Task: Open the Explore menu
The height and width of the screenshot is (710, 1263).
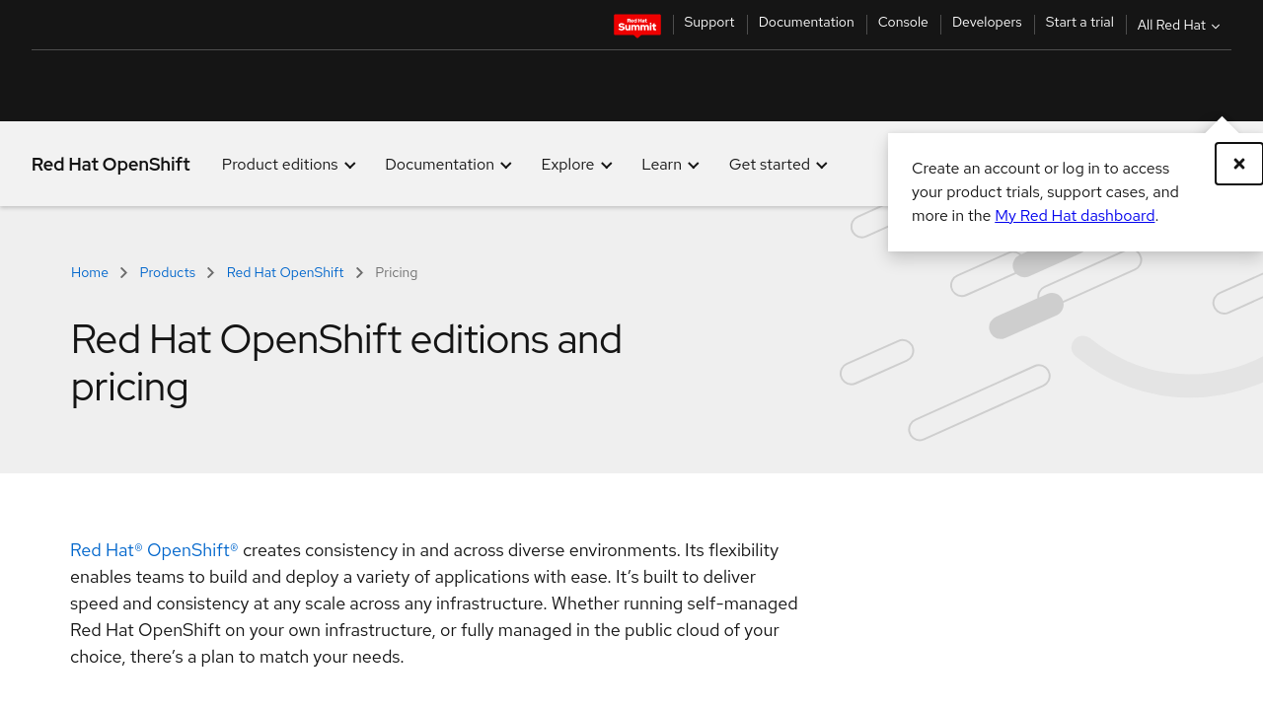Action: click(576, 165)
